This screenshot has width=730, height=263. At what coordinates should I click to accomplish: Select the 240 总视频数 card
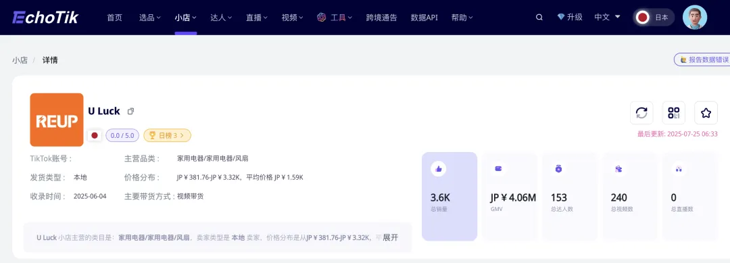tap(630, 197)
